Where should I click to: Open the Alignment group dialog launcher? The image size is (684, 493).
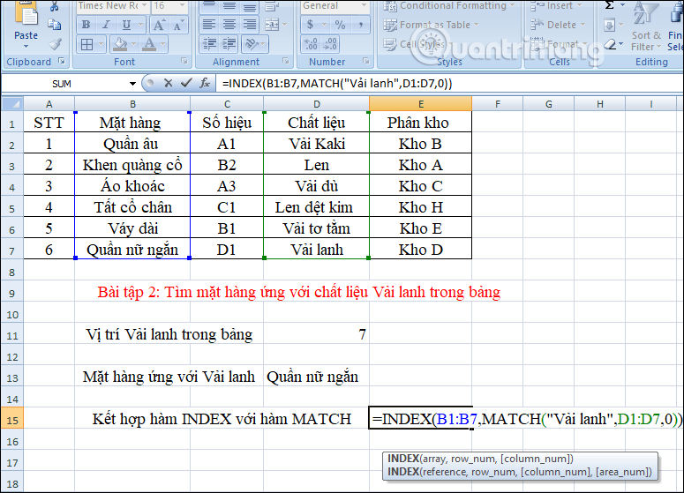pyautogui.click(x=286, y=62)
